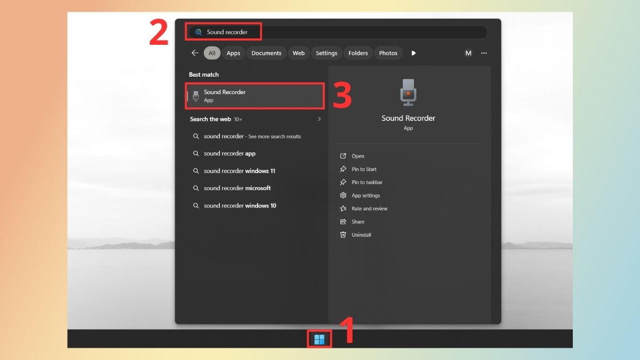The height and width of the screenshot is (360, 640).
Task: Click the share icon beside Share
Action: [343, 222]
